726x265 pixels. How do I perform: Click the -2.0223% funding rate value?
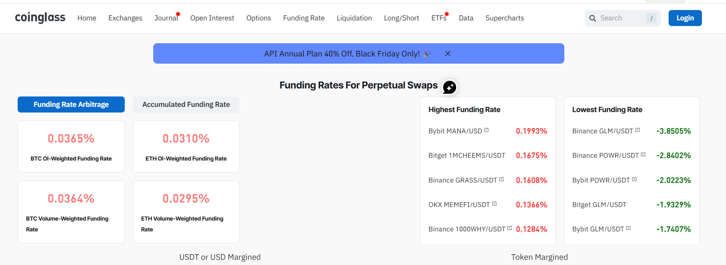pyautogui.click(x=673, y=180)
